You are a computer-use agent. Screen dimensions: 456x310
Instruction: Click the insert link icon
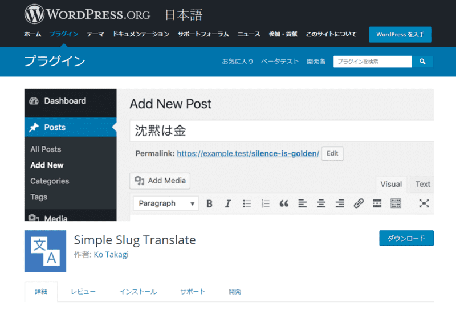click(x=359, y=203)
